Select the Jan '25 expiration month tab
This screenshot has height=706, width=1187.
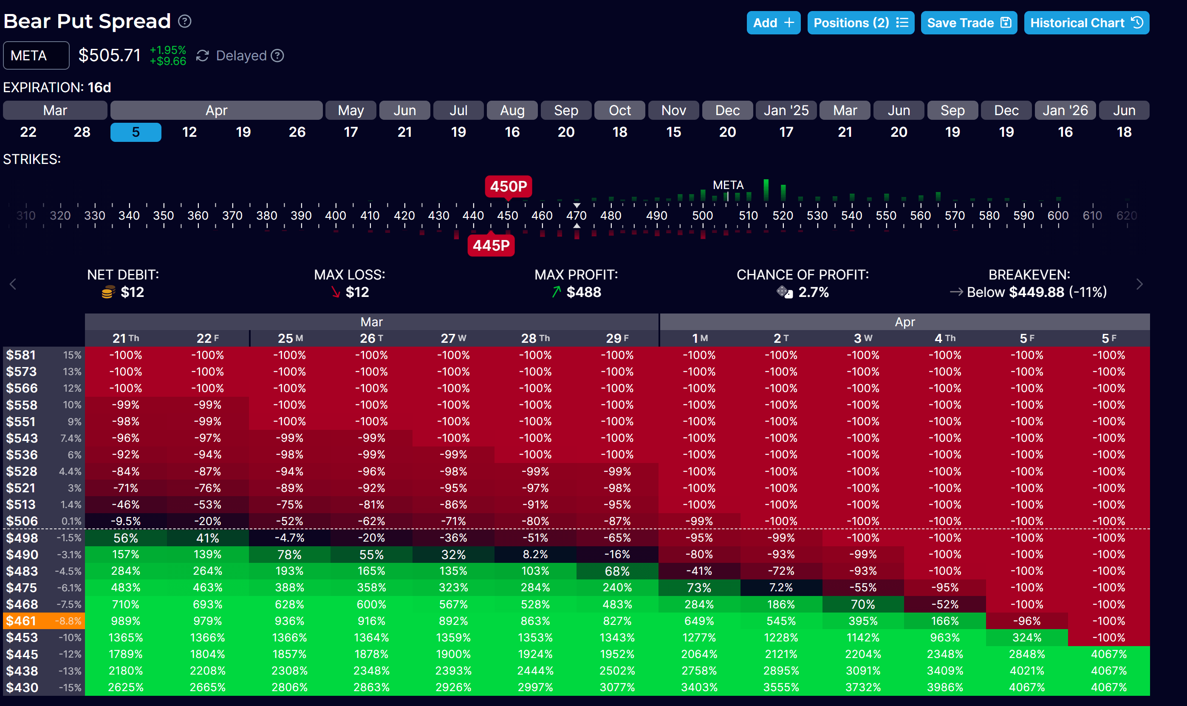point(786,110)
